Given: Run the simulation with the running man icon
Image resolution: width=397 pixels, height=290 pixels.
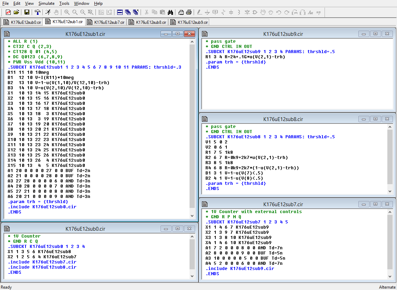Looking at the screenshot, I should tap(48, 12).
